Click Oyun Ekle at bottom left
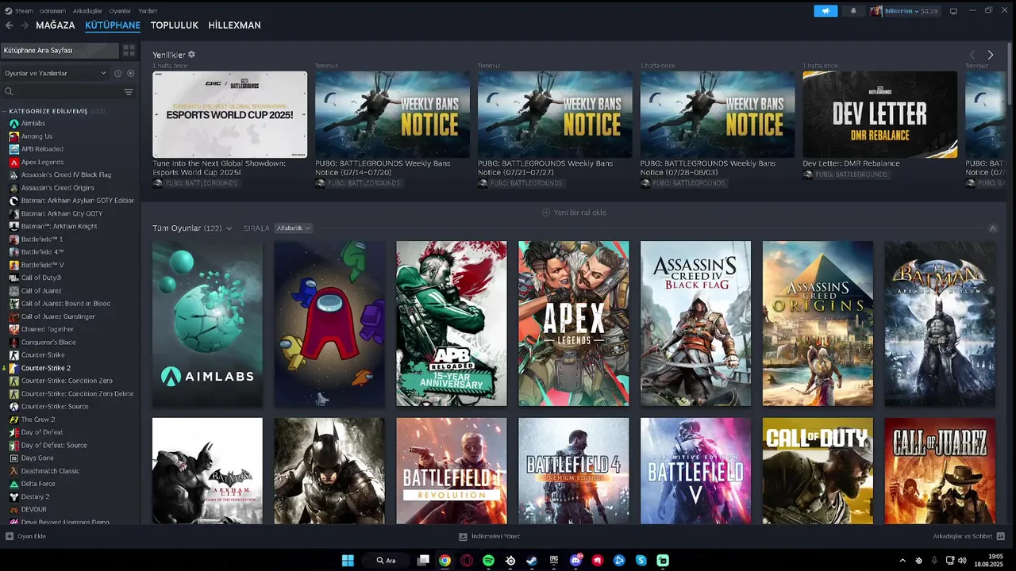This screenshot has width=1016, height=571. click(26, 536)
